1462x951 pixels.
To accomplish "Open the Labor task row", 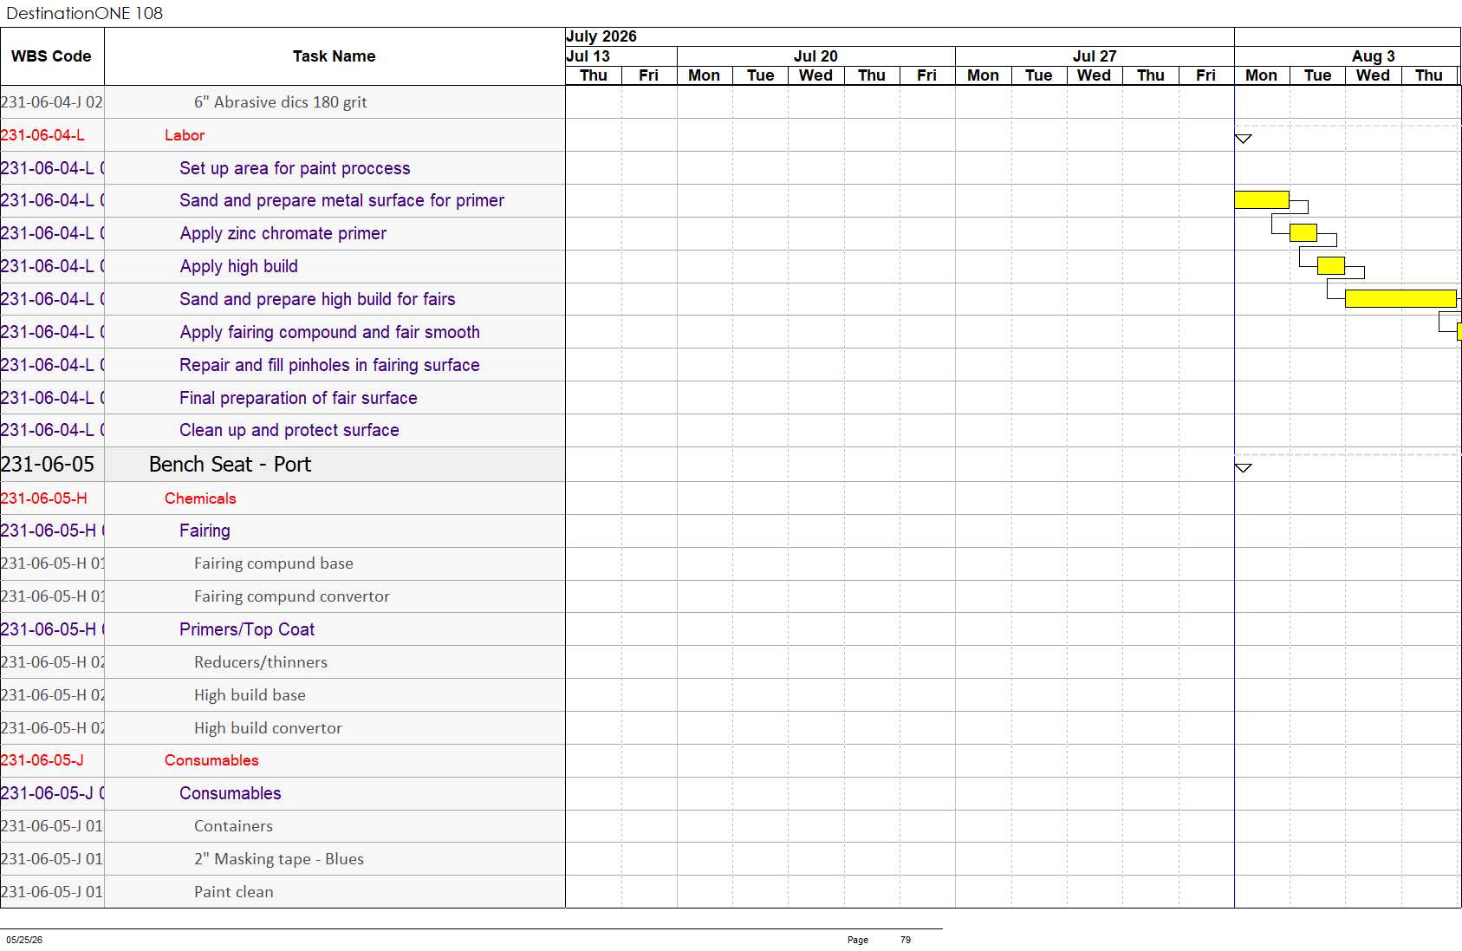I will click(283, 135).
